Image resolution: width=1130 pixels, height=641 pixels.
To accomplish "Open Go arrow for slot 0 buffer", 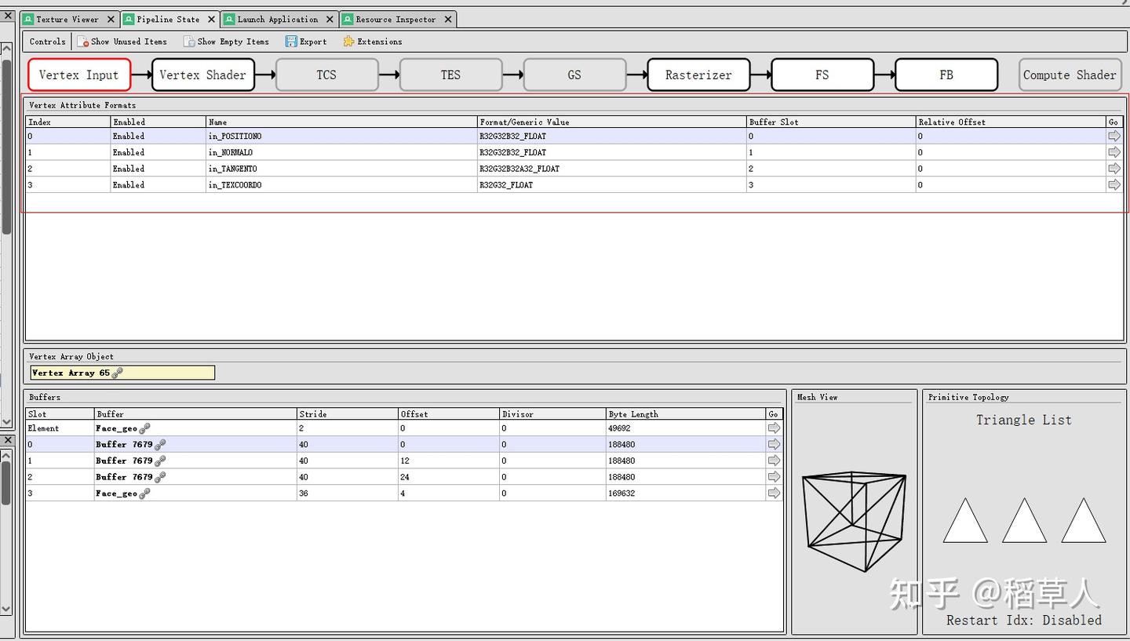I will (774, 444).
